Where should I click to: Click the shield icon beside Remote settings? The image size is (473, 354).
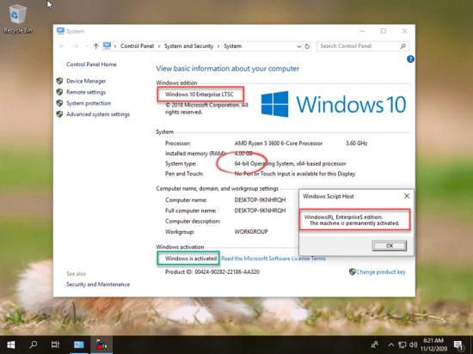pos(59,92)
